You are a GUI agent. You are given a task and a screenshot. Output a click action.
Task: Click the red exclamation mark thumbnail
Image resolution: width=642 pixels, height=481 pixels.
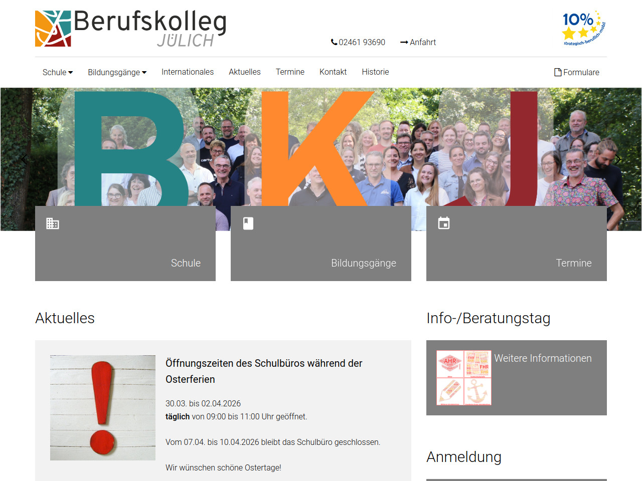tap(103, 408)
